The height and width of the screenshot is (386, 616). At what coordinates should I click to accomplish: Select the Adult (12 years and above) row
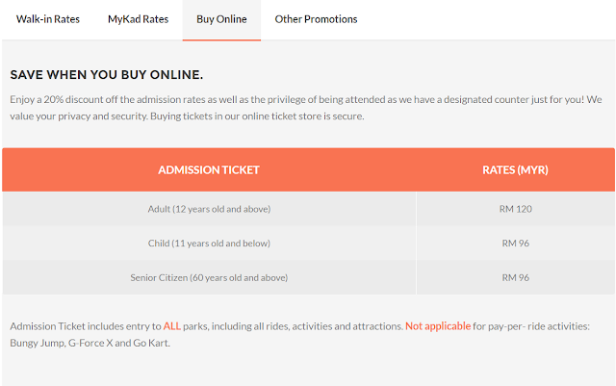point(209,209)
